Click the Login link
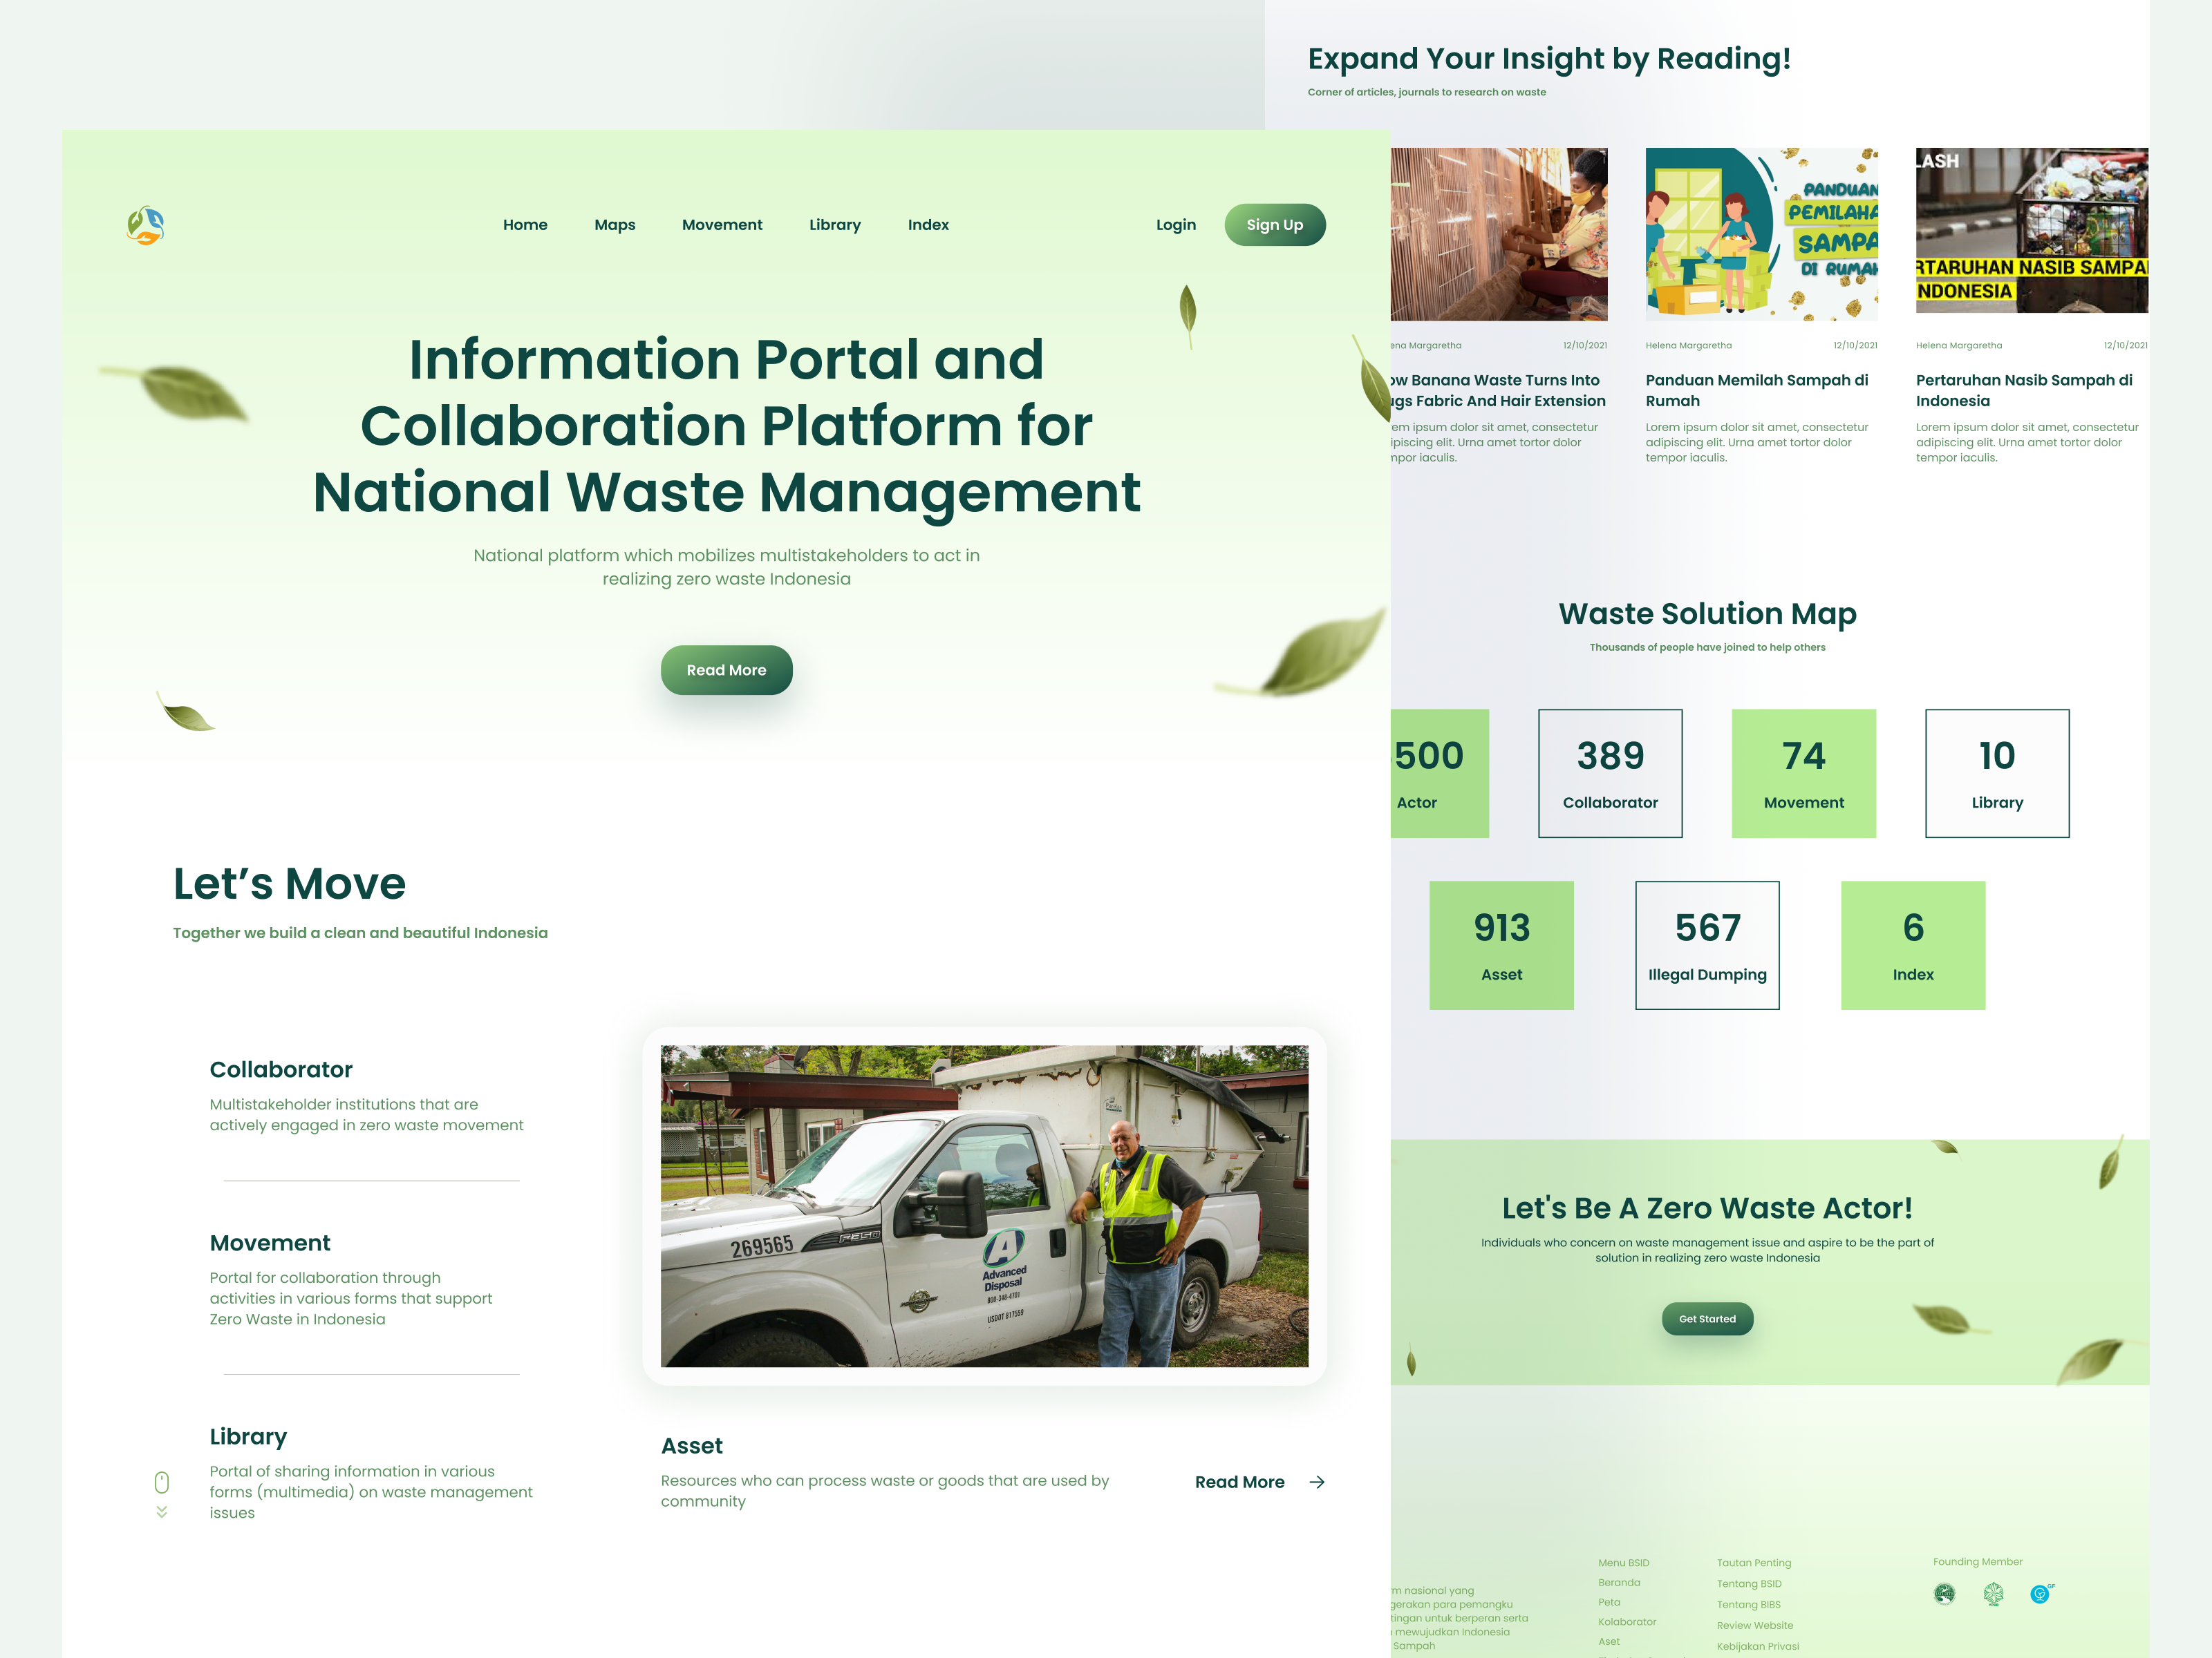The image size is (2212, 1658). pos(1175,225)
